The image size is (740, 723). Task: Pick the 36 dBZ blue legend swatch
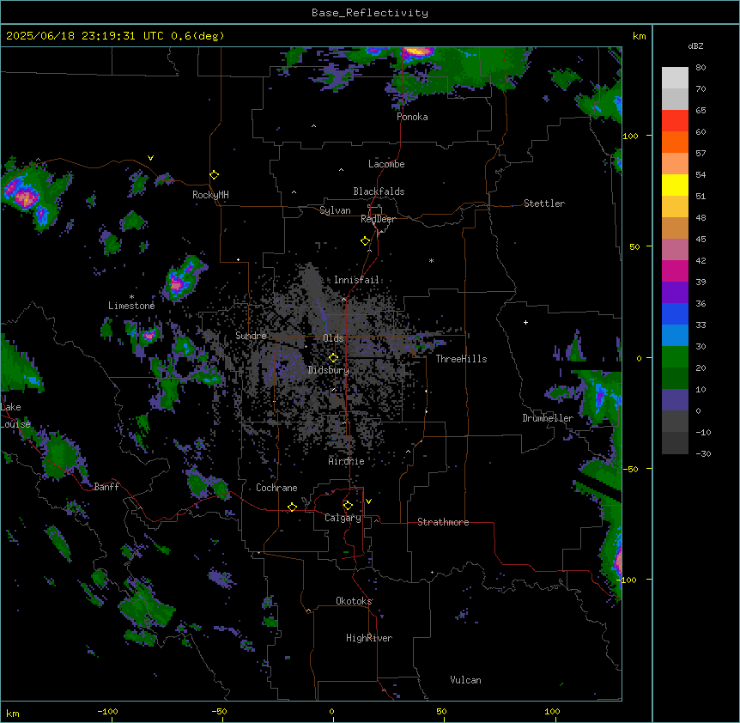(x=675, y=313)
